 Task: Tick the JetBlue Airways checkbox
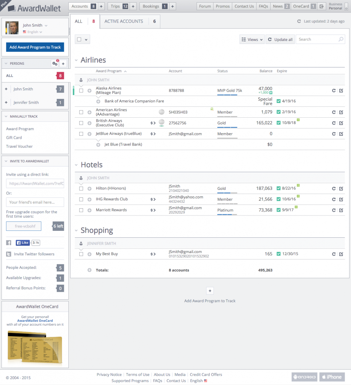[x=81, y=134]
